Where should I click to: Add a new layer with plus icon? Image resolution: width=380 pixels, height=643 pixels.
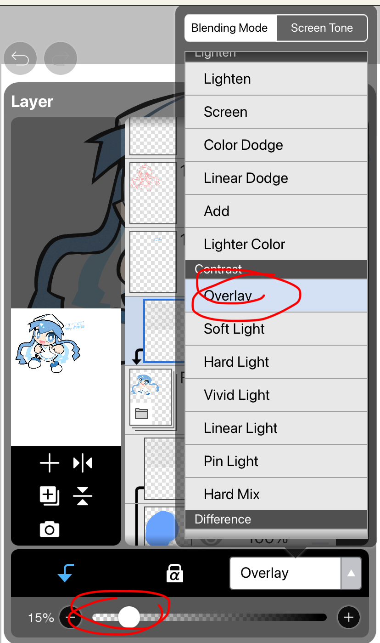(x=50, y=463)
